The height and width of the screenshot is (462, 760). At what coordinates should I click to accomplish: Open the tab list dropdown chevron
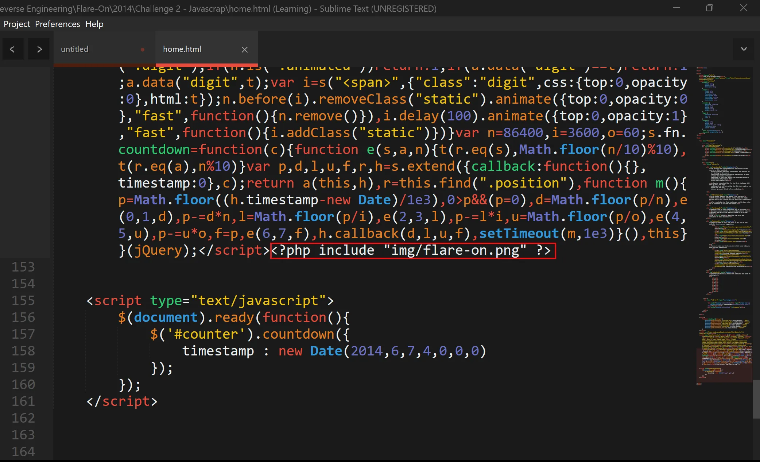click(744, 49)
